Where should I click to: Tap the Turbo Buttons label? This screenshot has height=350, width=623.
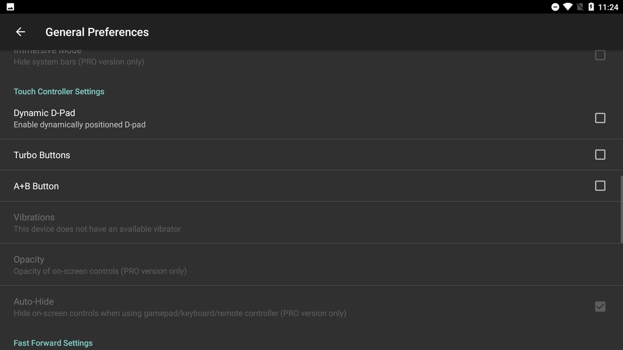[x=42, y=155]
